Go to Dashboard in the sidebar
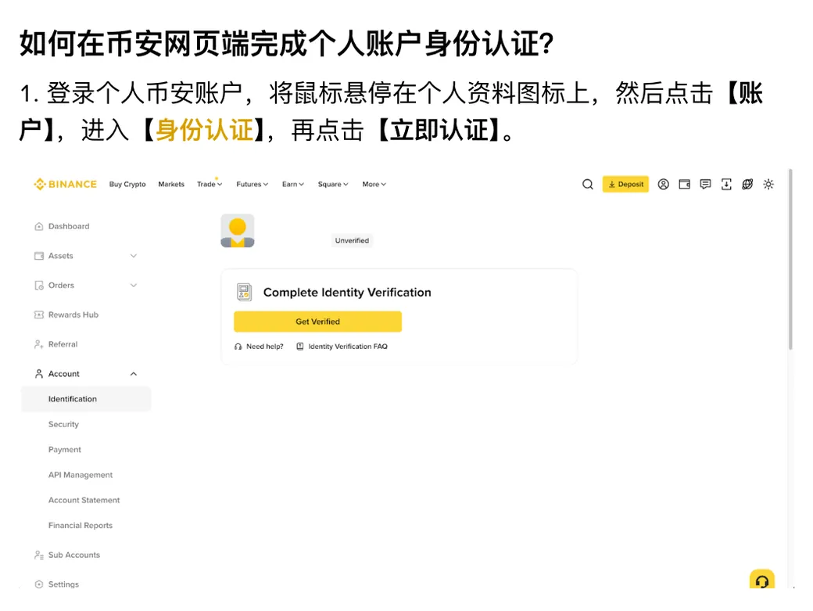The width and height of the screenshot is (813, 611). [x=69, y=226]
